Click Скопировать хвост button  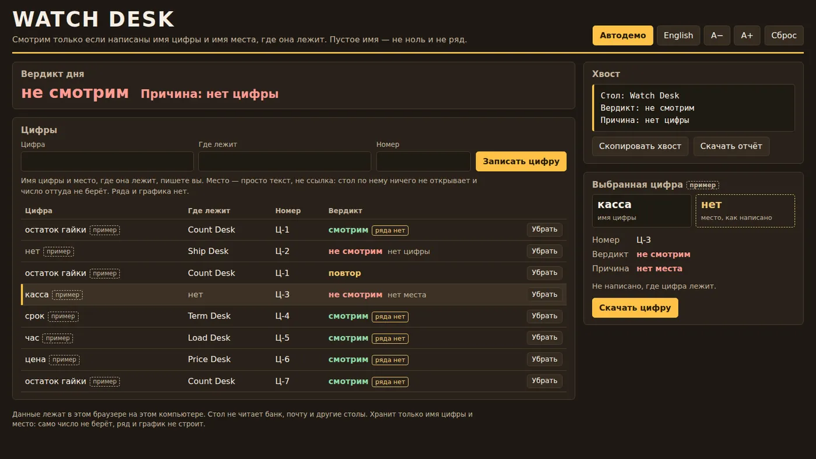coord(640,146)
